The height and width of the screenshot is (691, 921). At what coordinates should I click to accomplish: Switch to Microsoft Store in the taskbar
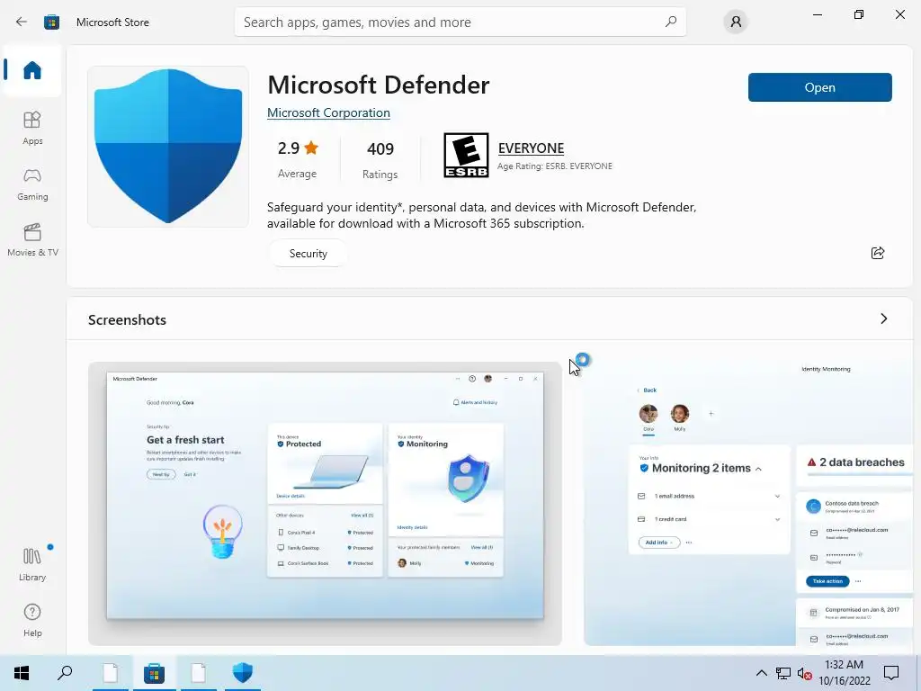coord(154,673)
